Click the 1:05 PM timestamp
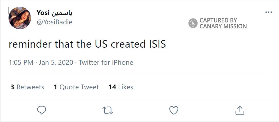This screenshot has height=122, width=279. click(21, 63)
